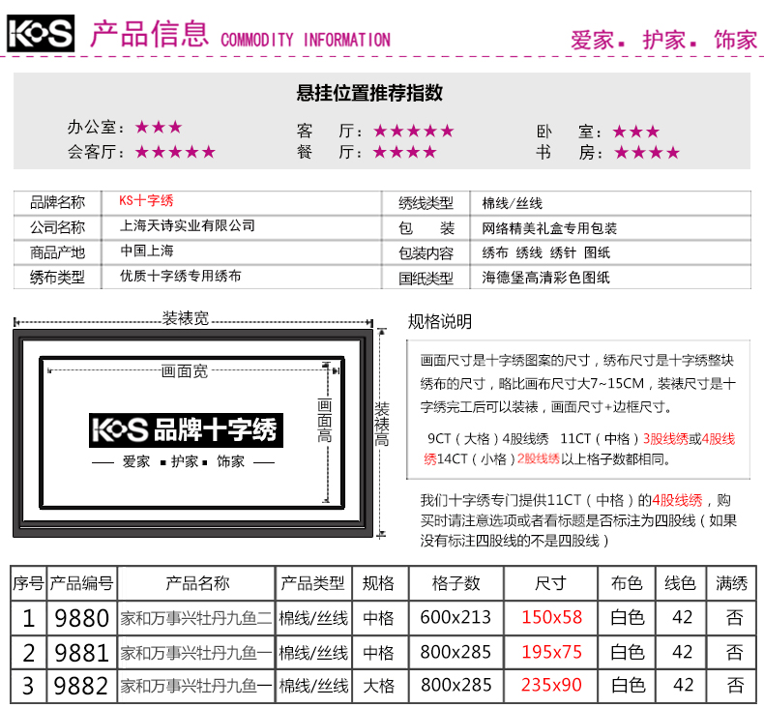Click the KS品牌十字绣 banner in frame

pyautogui.click(x=186, y=430)
